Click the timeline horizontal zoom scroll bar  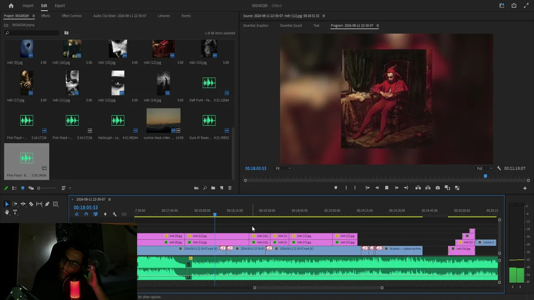[x=318, y=287]
